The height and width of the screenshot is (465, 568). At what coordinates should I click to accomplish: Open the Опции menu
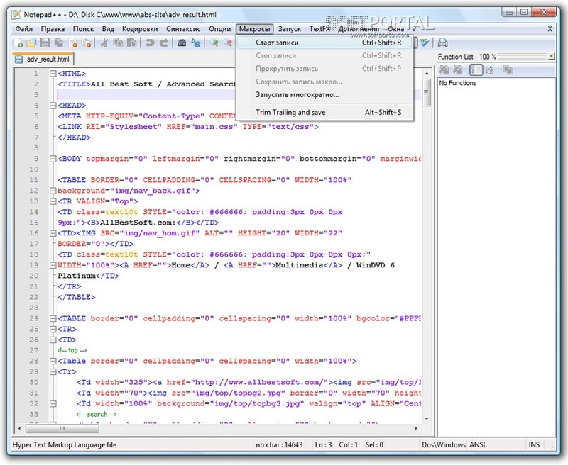(220, 29)
